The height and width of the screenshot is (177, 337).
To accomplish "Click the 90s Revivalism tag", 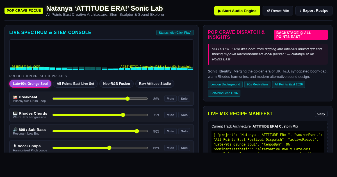I will (257, 84).
